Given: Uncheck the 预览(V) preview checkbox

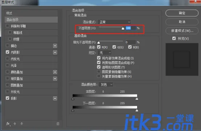Looking at the screenshot, I should pos(174,38).
